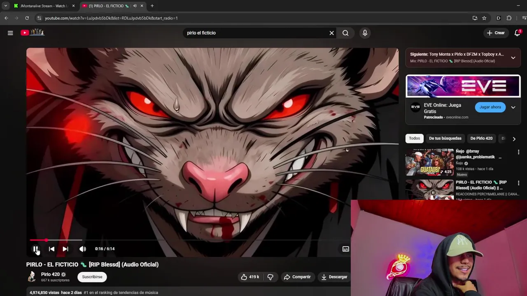Expand EVE Online ad options chevron

tap(513, 107)
